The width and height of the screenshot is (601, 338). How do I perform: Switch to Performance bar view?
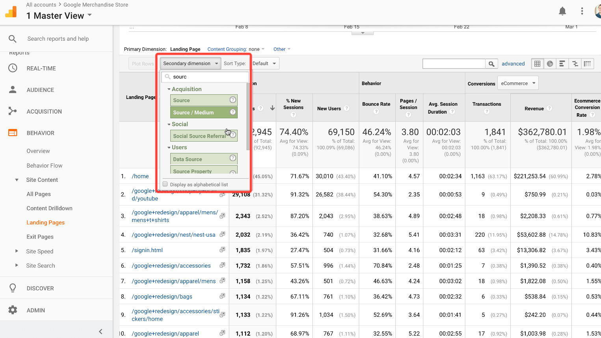[x=562, y=64]
